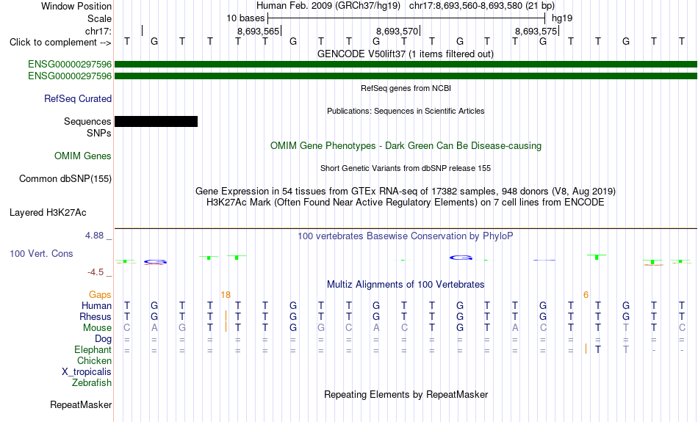Click the orange gap count 18
This screenshot has width=698, height=422.
point(226,295)
